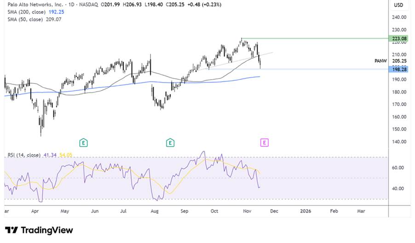Click the pink upcoming earnings E marker
Viewport: 415px width, 243px height.
(x=265, y=143)
